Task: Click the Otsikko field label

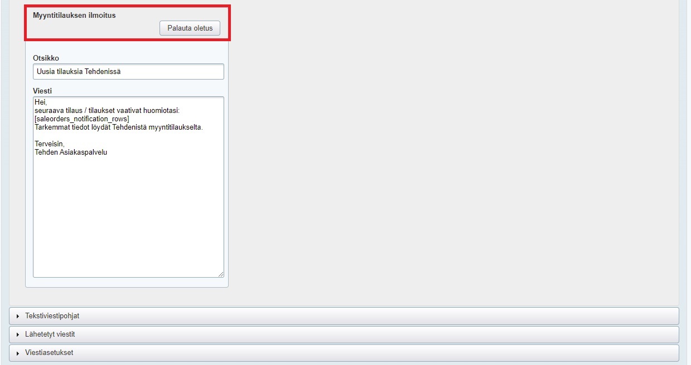Action: tap(46, 58)
